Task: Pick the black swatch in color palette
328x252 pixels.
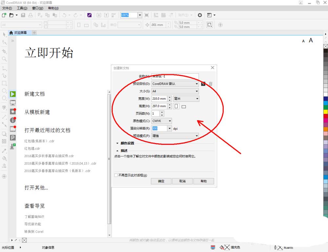Action: click(x=326, y=51)
